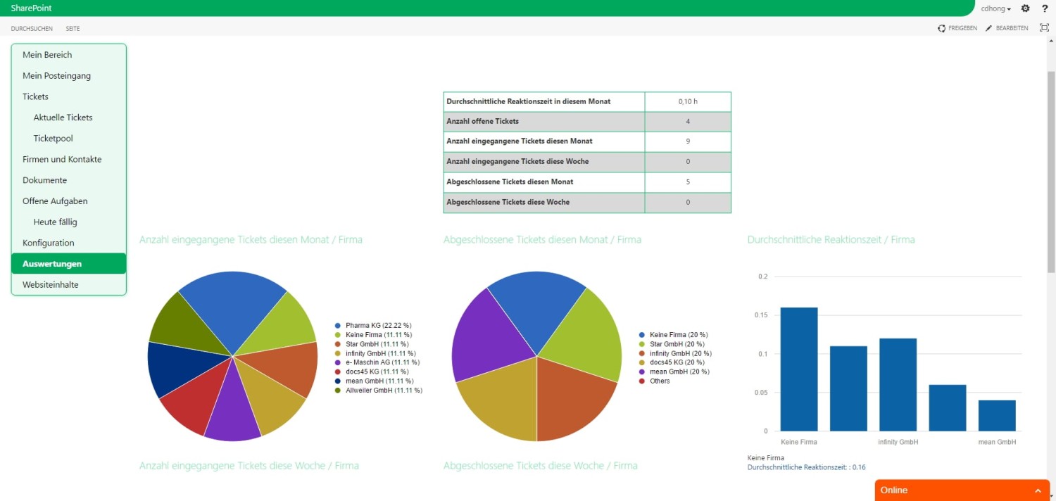Open Heute fällig sidebar item
This screenshot has width=1056, height=501.
pyautogui.click(x=55, y=222)
